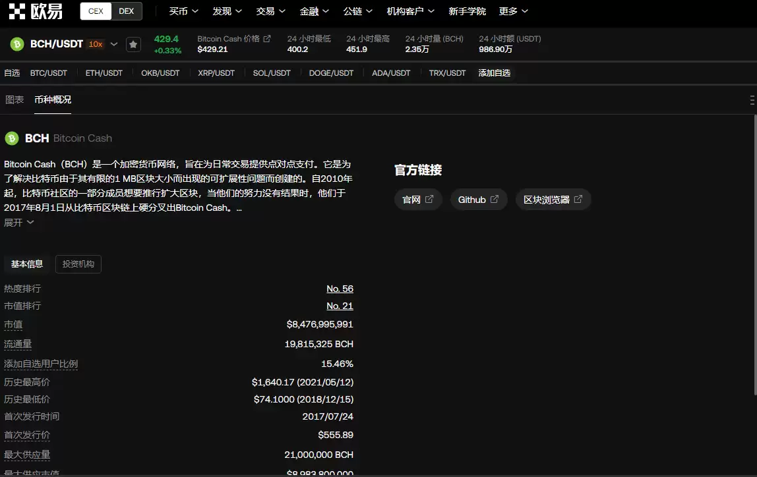The width and height of the screenshot is (757, 477).
Task: Select ADA/USDT from the watchlist bar
Action: (x=391, y=73)
